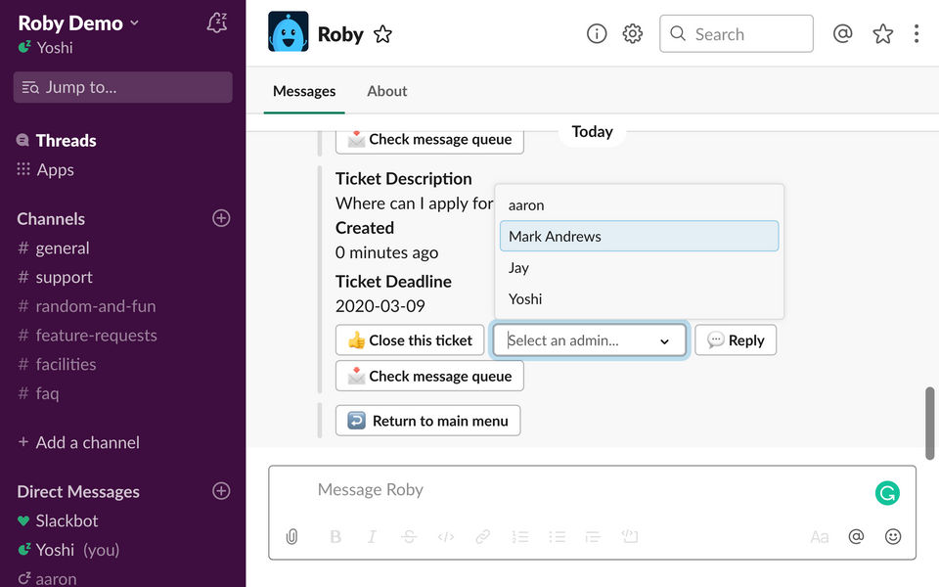
Task: Open the more options three-dot menu
Action: pos(917,33)
